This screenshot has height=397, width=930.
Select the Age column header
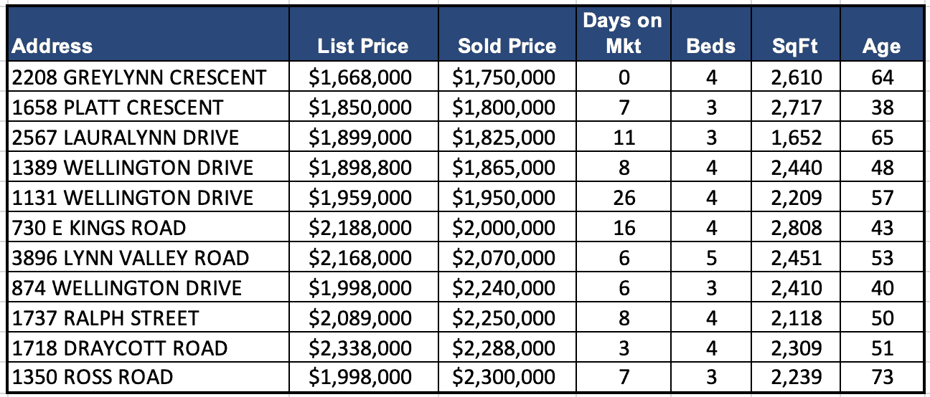coord(881,47)
